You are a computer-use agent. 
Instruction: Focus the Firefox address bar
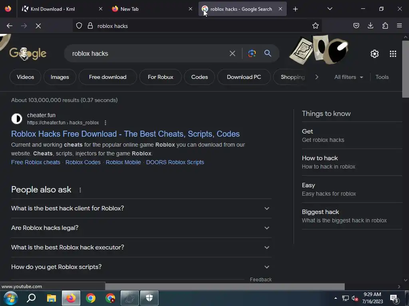tap(197, 26)
